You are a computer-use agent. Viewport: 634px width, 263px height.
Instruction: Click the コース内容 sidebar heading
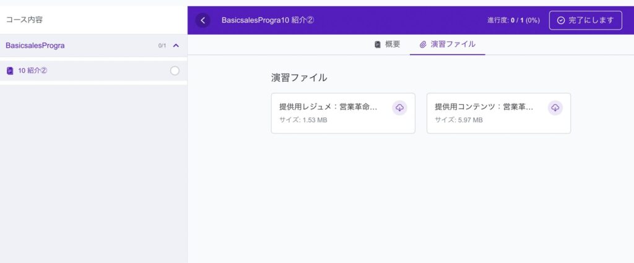tap(24, 20)
